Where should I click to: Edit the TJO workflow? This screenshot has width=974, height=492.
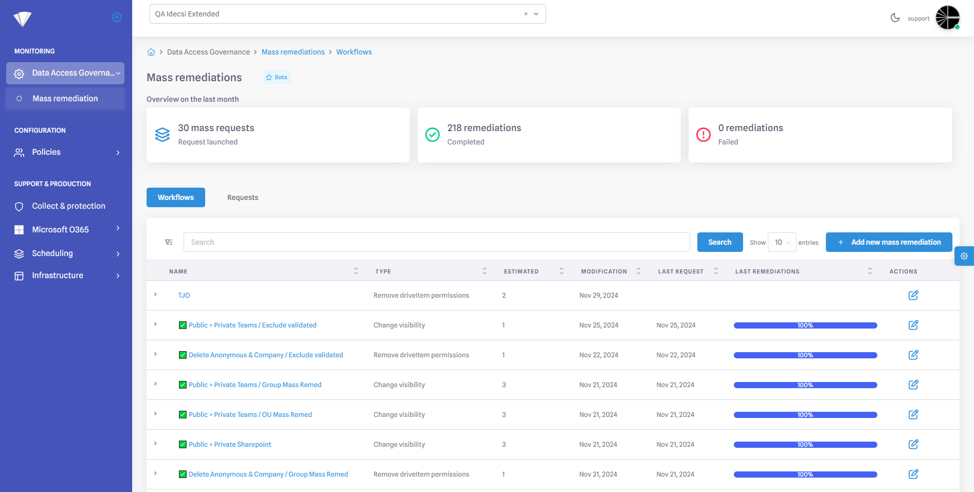point(913,295)
